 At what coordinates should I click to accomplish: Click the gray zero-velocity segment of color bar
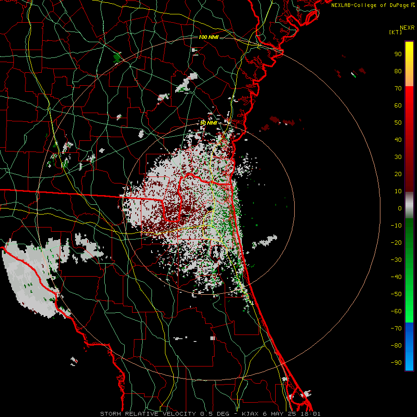409,205
